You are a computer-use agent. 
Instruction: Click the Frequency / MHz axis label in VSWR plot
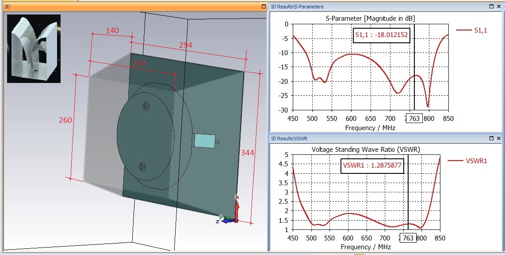[366, 247]
